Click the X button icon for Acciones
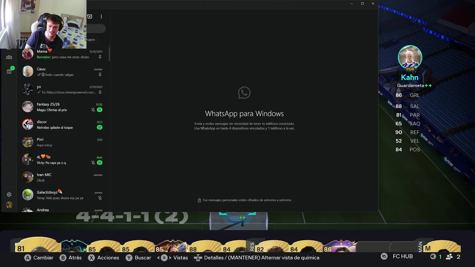This screenshot has height=267, width=475. pyautogui.click(x=91, y=257)
